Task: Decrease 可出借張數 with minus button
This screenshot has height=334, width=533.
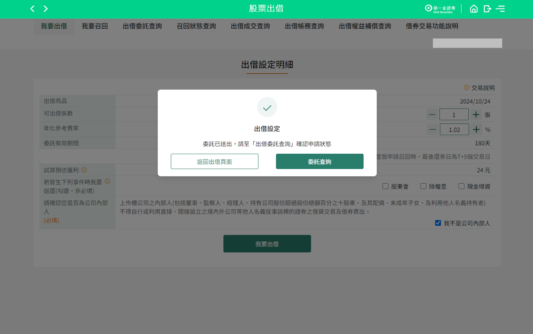Action: point(432,114)
